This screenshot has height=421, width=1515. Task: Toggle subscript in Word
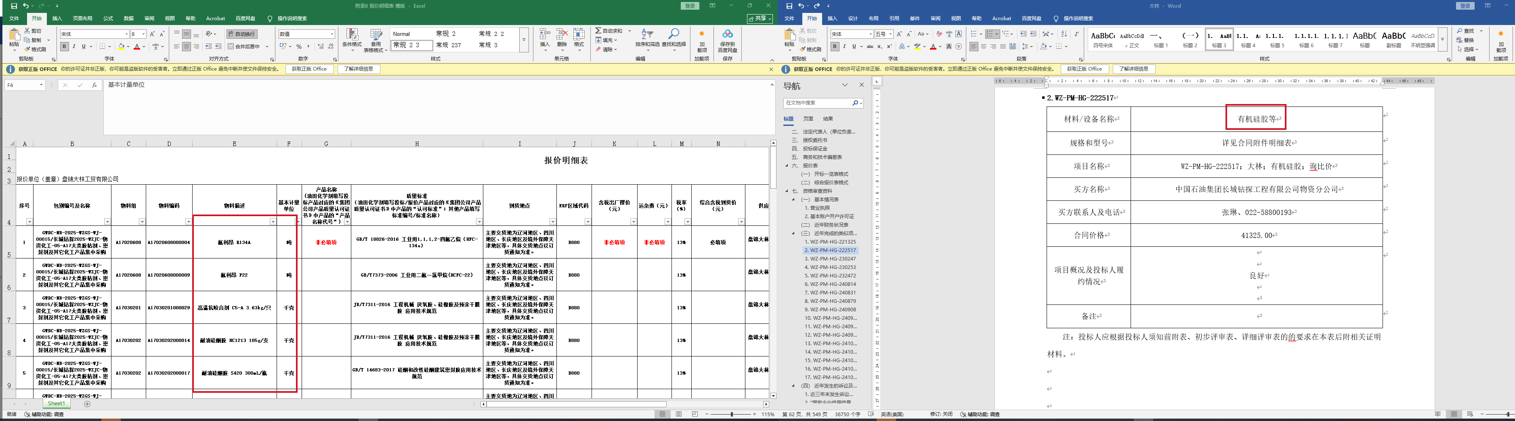(880, 46)
